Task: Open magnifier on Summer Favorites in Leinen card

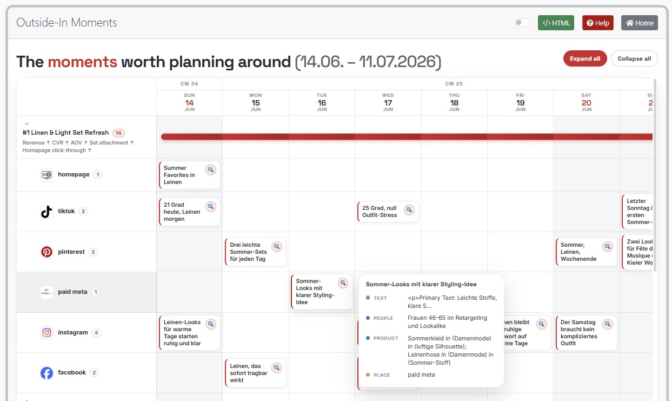Action: pyautogui.click(x=211, y=170)
